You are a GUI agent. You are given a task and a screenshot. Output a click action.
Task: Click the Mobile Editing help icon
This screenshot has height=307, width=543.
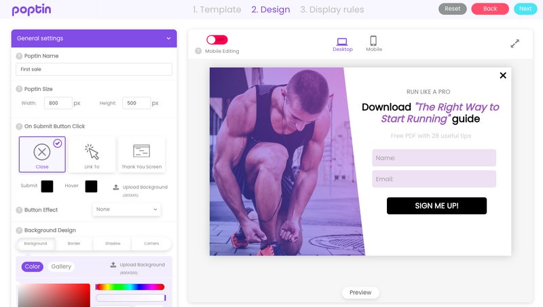198,52
